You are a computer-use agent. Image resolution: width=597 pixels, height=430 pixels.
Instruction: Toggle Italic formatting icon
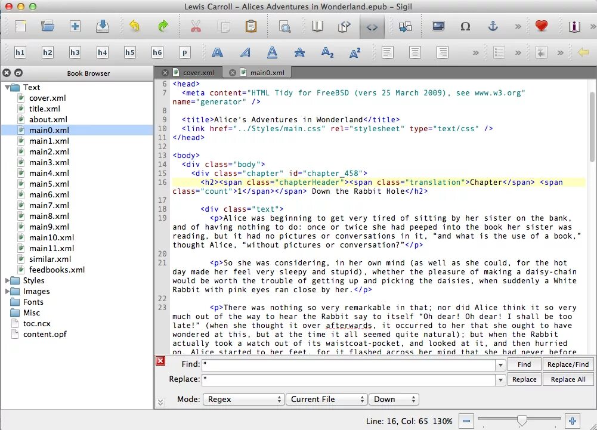pyautogui.click(x=245, y=52)
